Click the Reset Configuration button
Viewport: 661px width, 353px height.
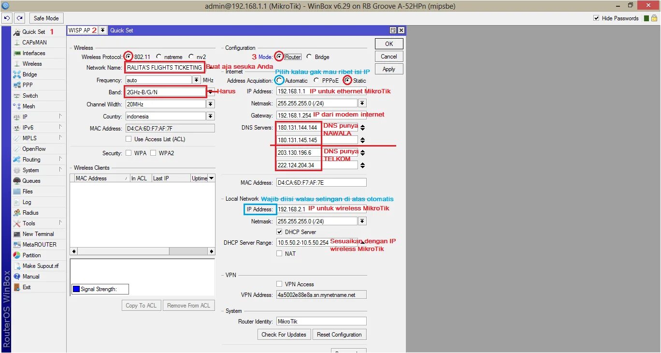click(339, 335)
